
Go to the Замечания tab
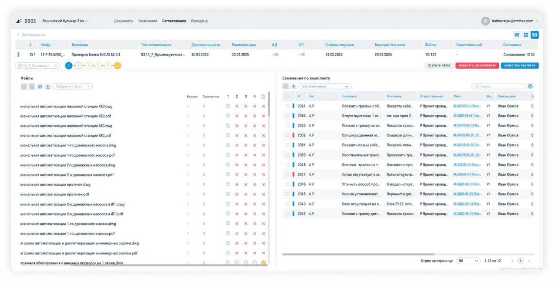pos(148,21)
